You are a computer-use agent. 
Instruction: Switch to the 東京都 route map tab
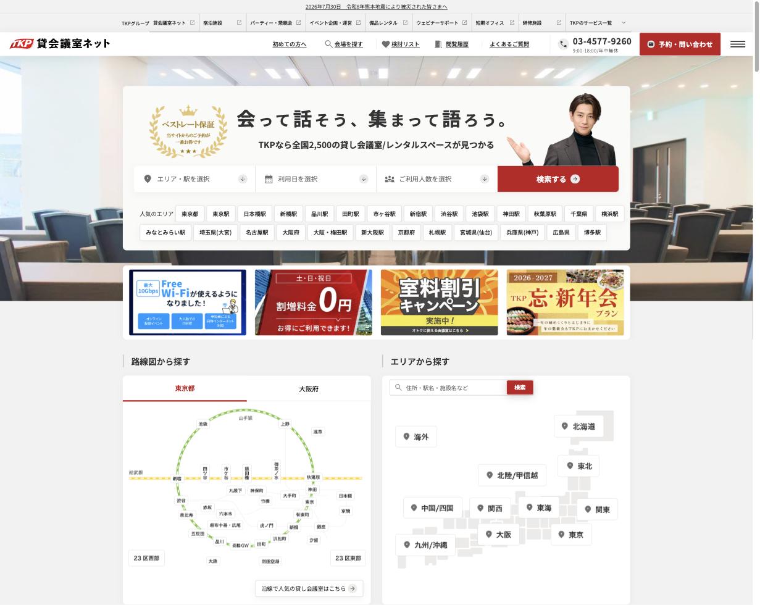(185, 388)
